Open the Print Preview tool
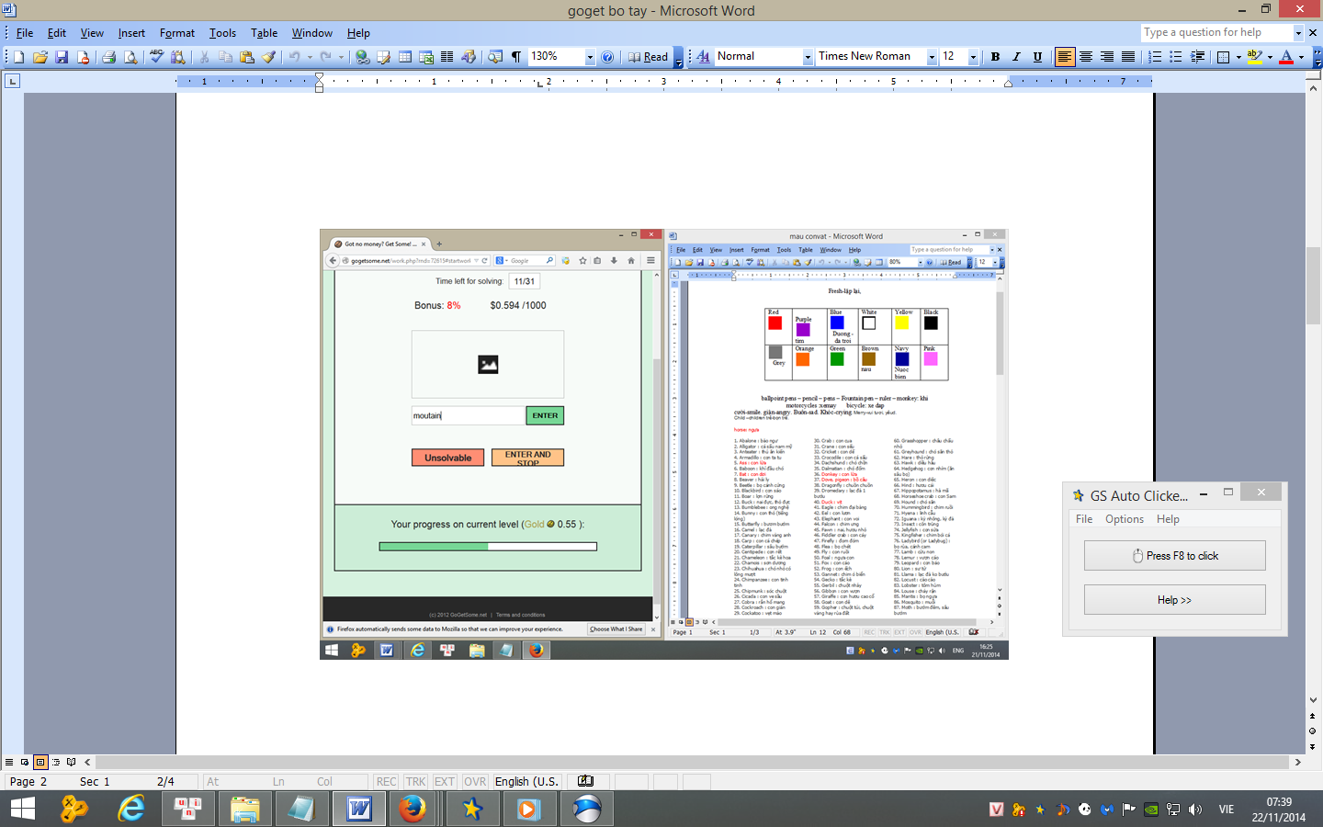The image size is (1323, 827). 130,57
